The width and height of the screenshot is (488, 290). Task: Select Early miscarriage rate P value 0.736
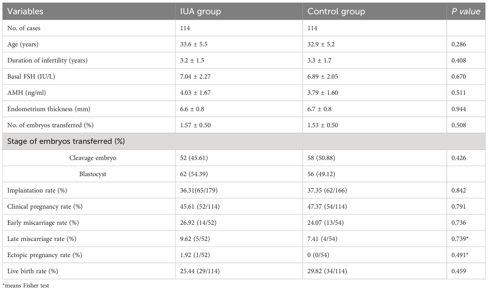pos(459,223)
